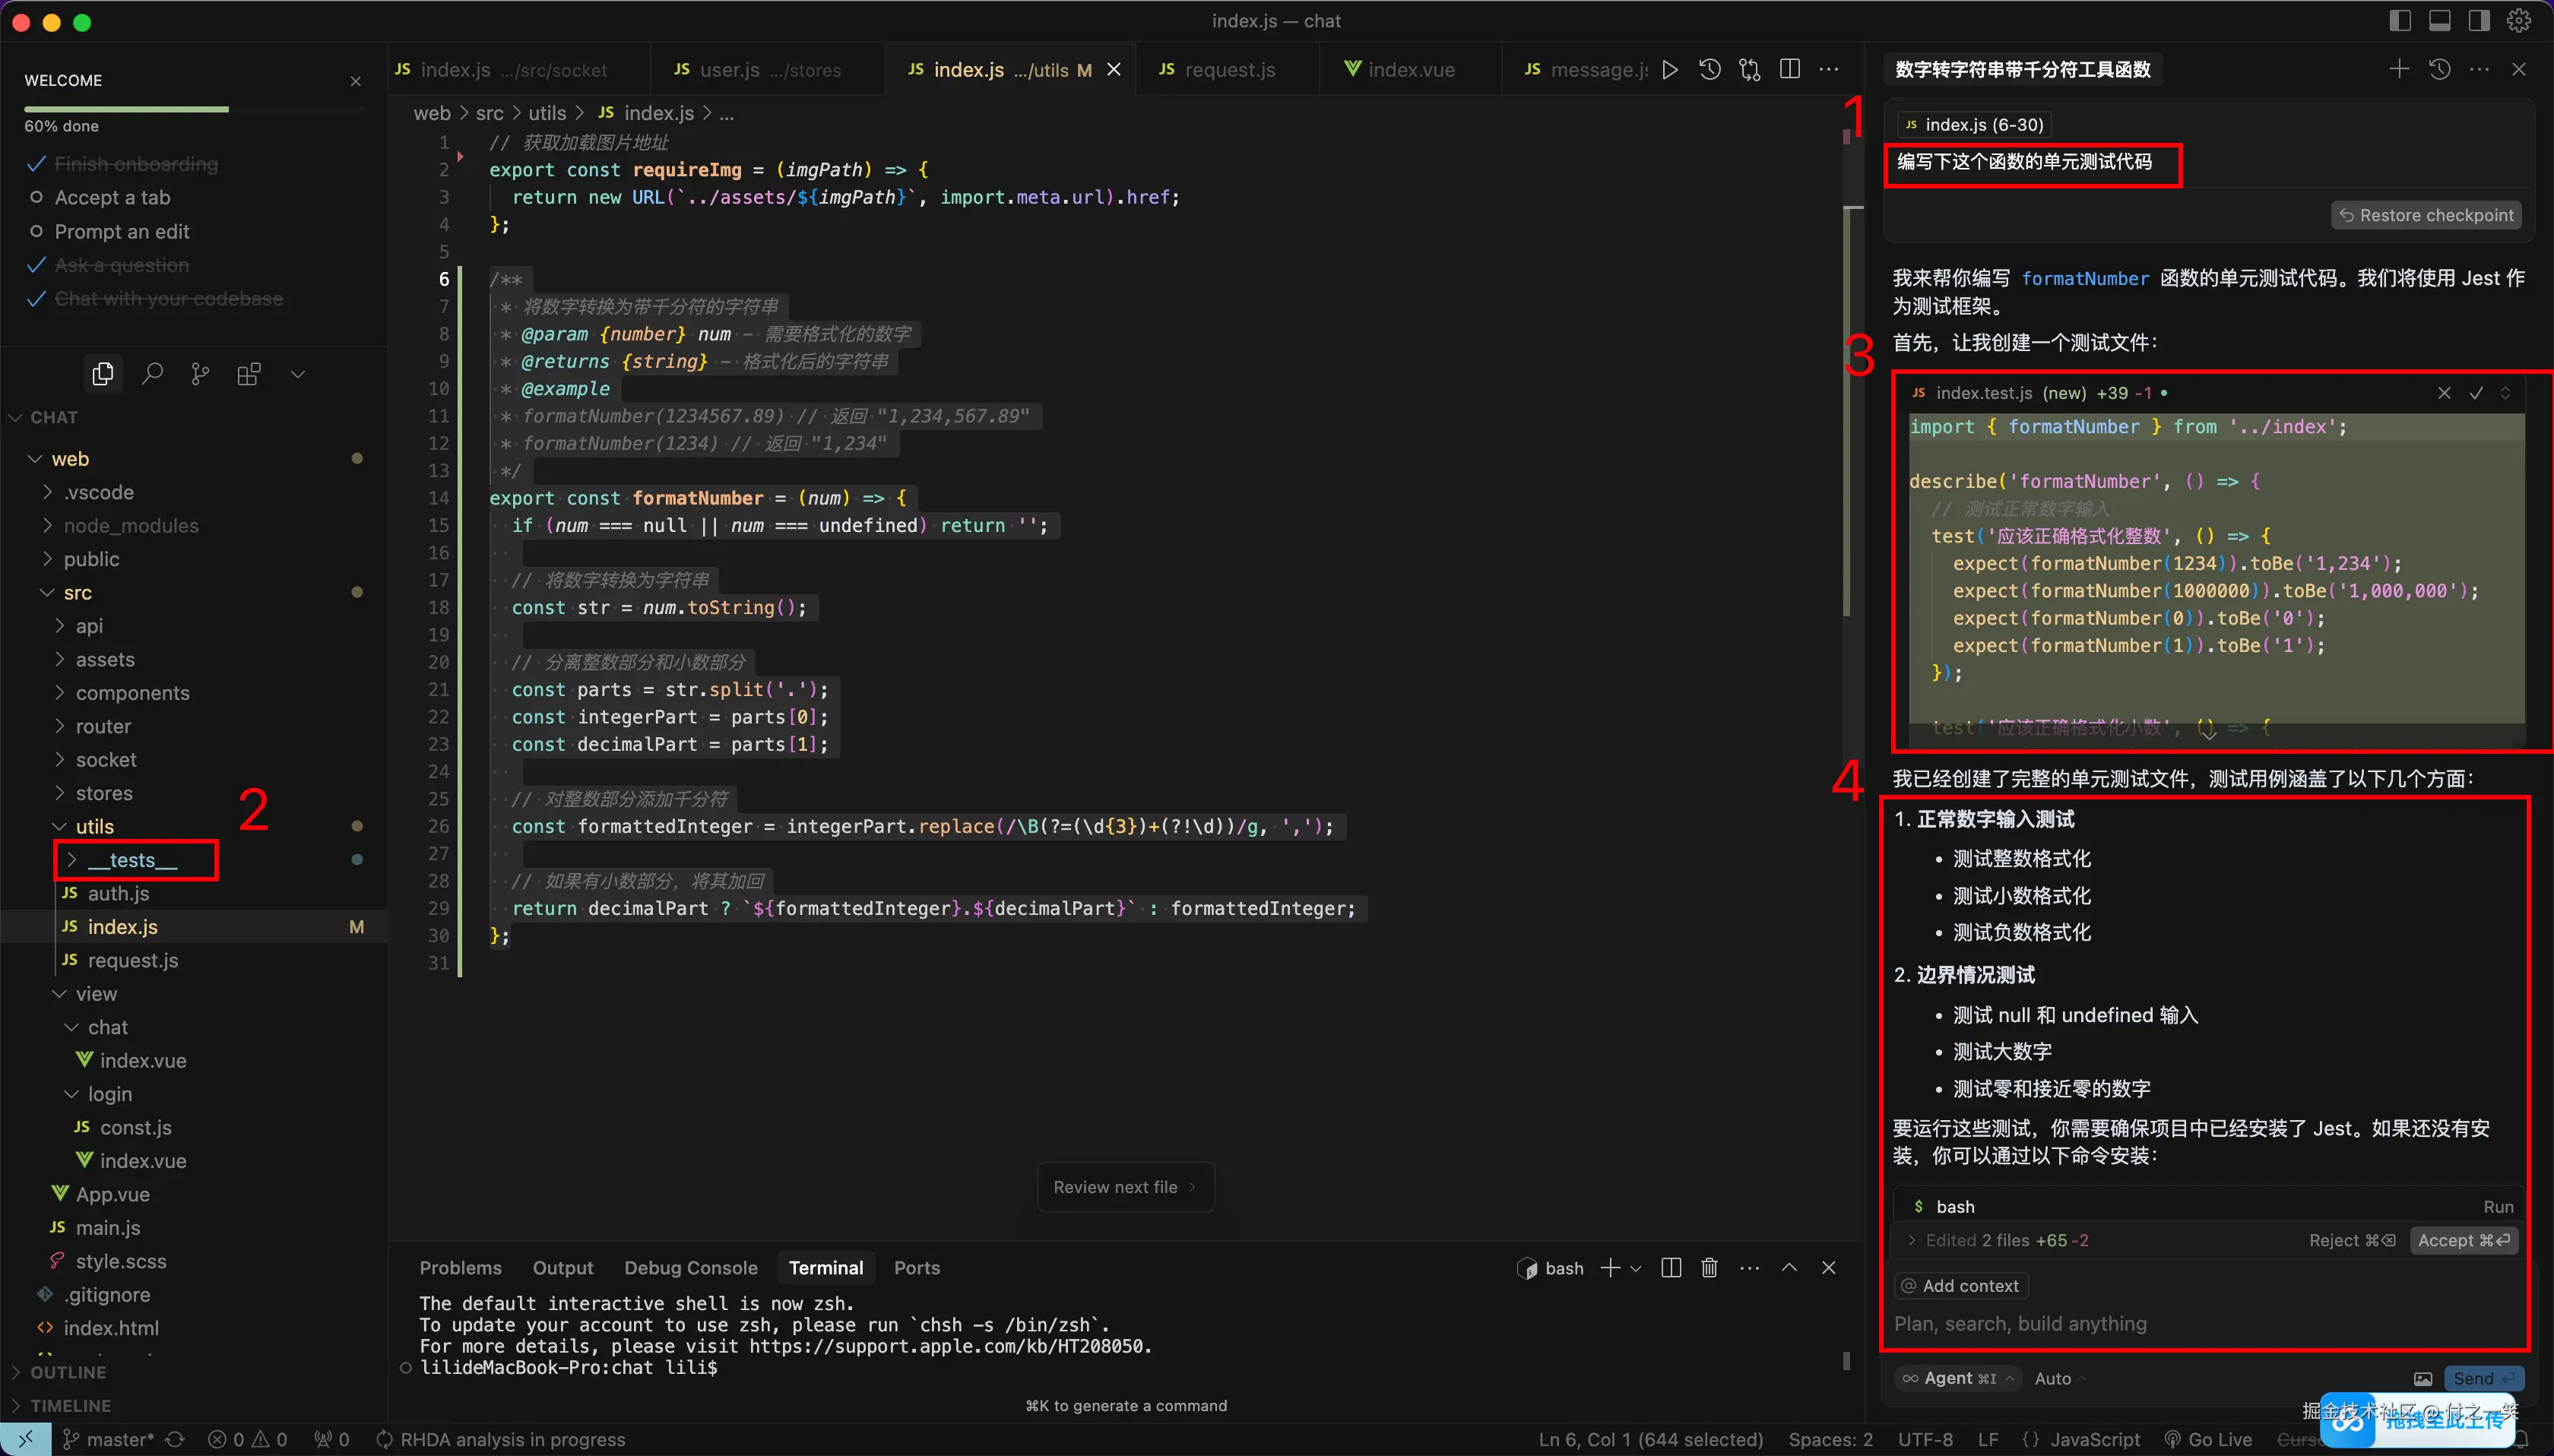Expand the __tests__ folder

coord(132,860)
